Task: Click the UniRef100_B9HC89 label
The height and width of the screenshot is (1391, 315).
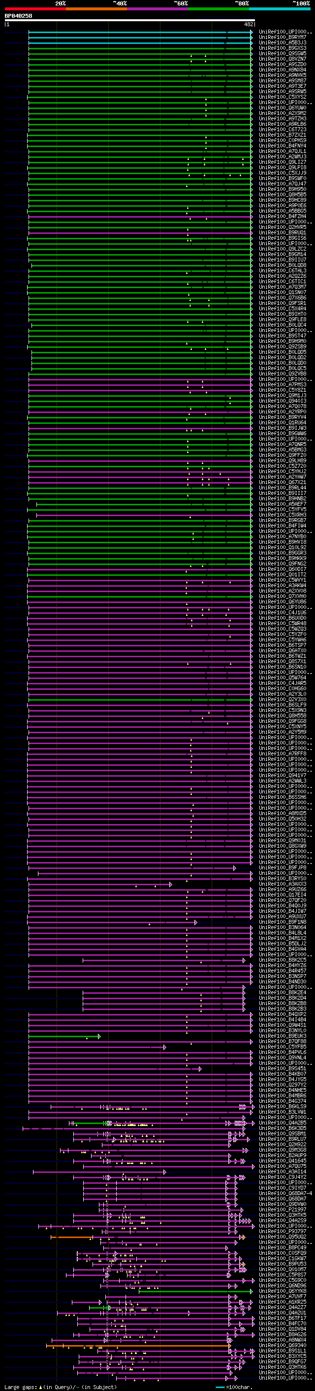Action: pyautogui.click(x=283, y=200)
